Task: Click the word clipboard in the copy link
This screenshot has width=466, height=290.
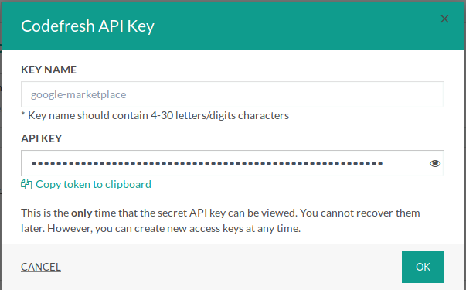Action: pos(128,184)
